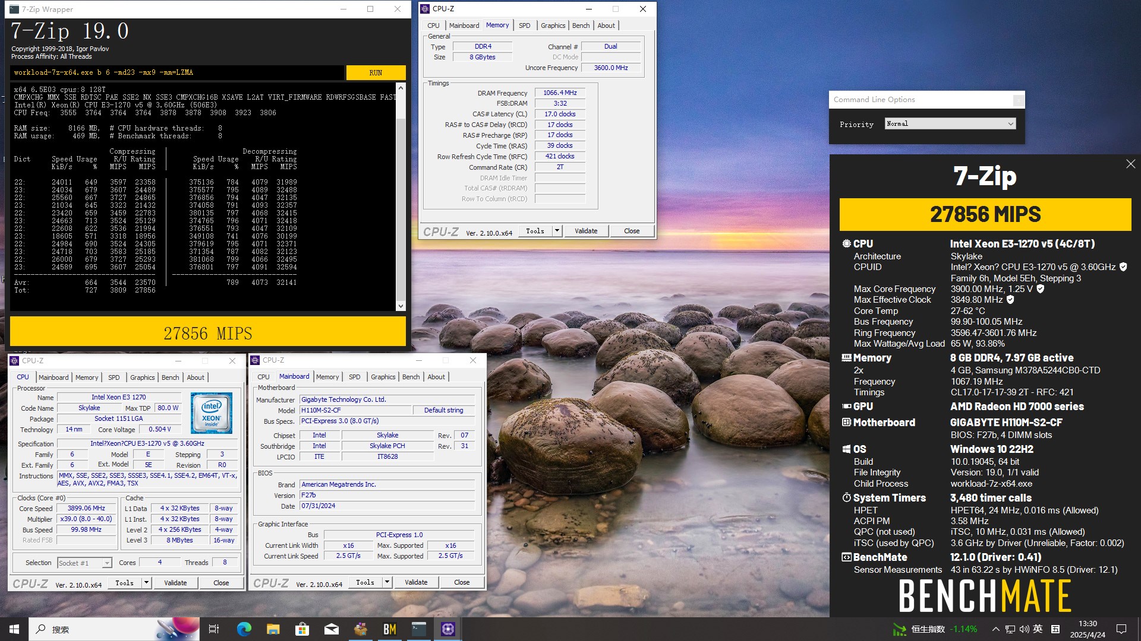The height and width of the screenshot is (641, 1141).
Task: Open Task View from the taskbar
Action: tap(214, 629)
